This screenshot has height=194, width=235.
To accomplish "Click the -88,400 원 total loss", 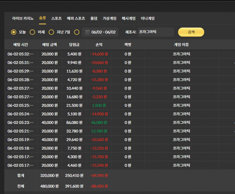I will click(x=99, y=186).
